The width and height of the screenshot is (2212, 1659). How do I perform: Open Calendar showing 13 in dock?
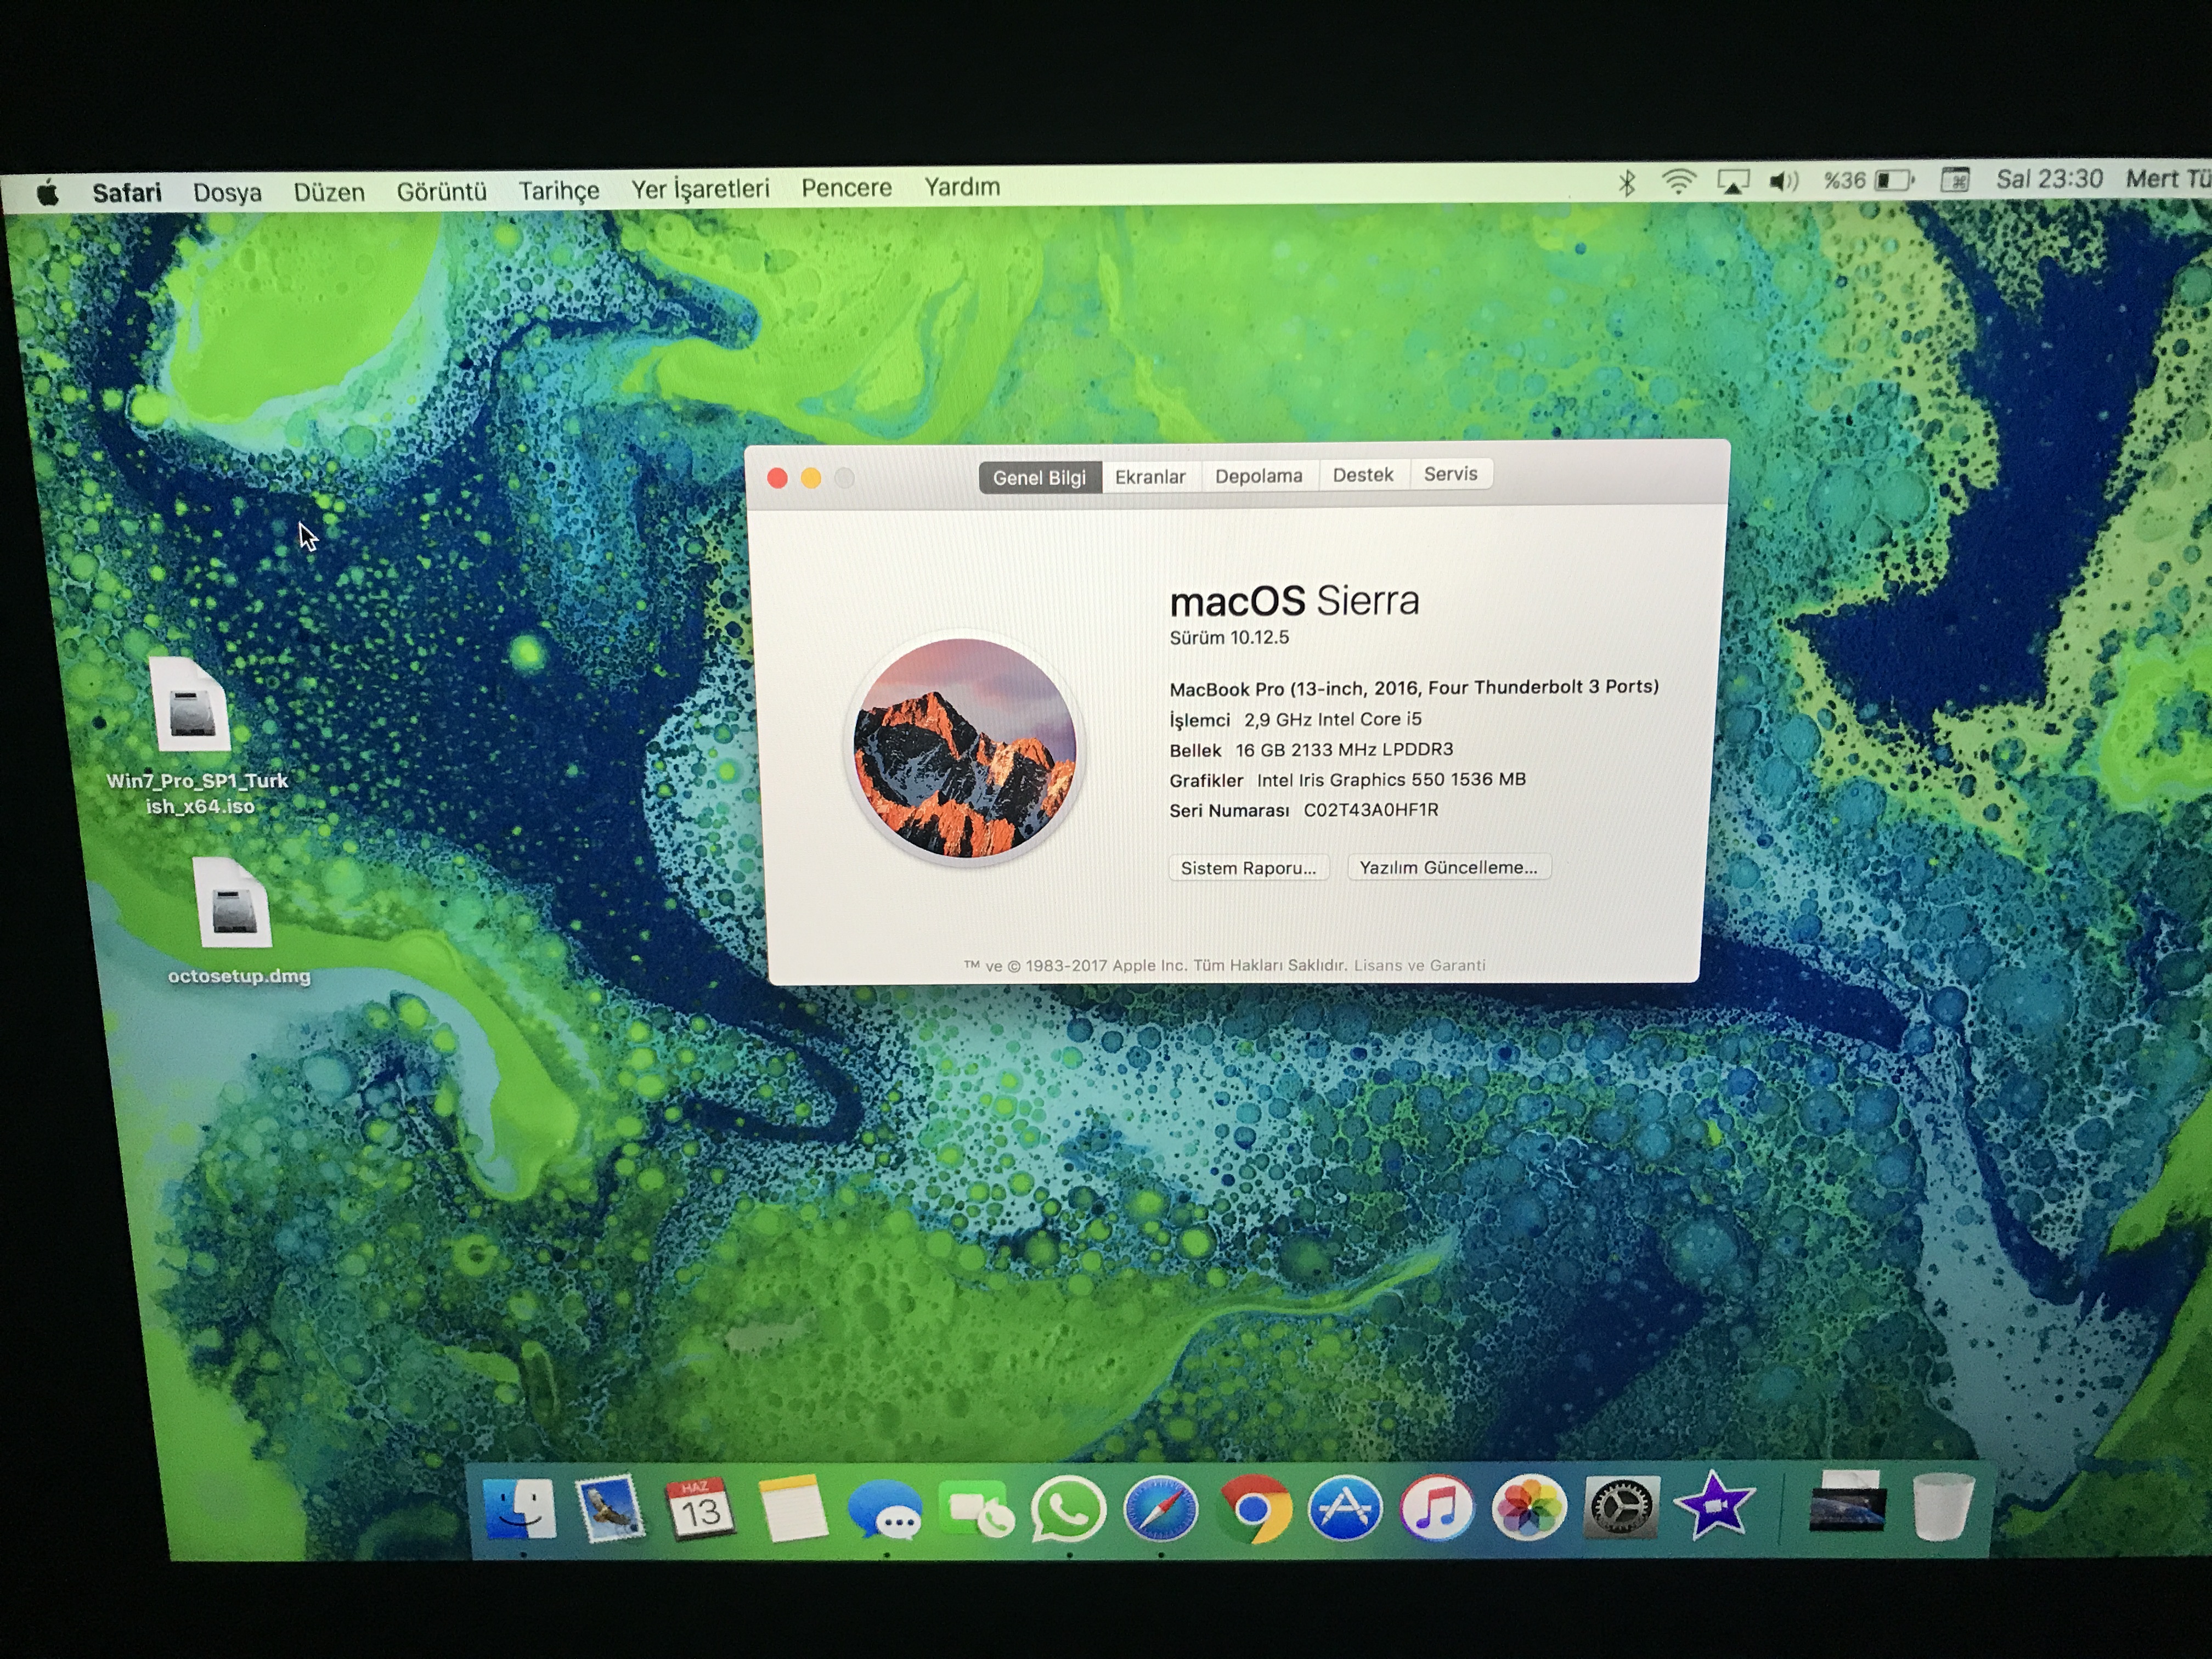(x=700, y=1509)
